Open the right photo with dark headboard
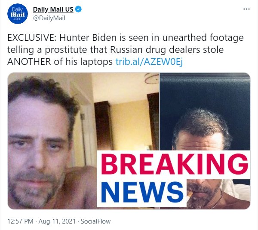258x230 pixels. (x=205, y=141)
